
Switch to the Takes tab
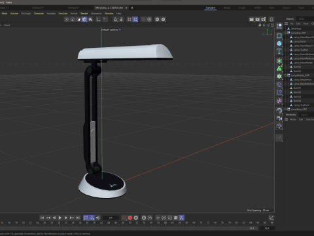pos(302,19)
